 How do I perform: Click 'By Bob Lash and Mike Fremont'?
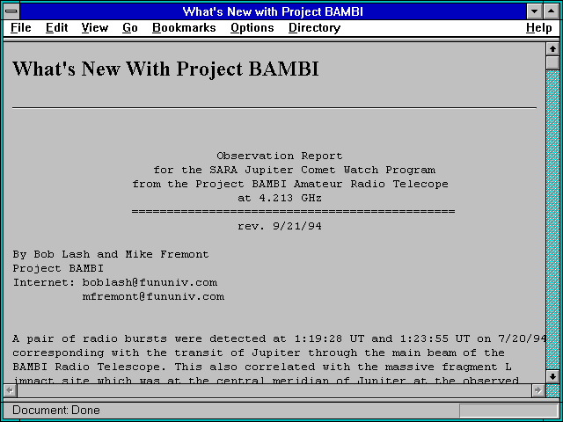(111, 254)
